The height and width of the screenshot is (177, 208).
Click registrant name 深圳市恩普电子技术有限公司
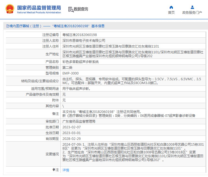click(x=84, y=41)
